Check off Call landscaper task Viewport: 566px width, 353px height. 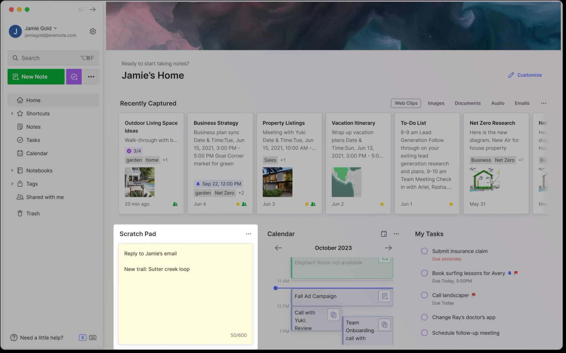(x=424, y=295)
